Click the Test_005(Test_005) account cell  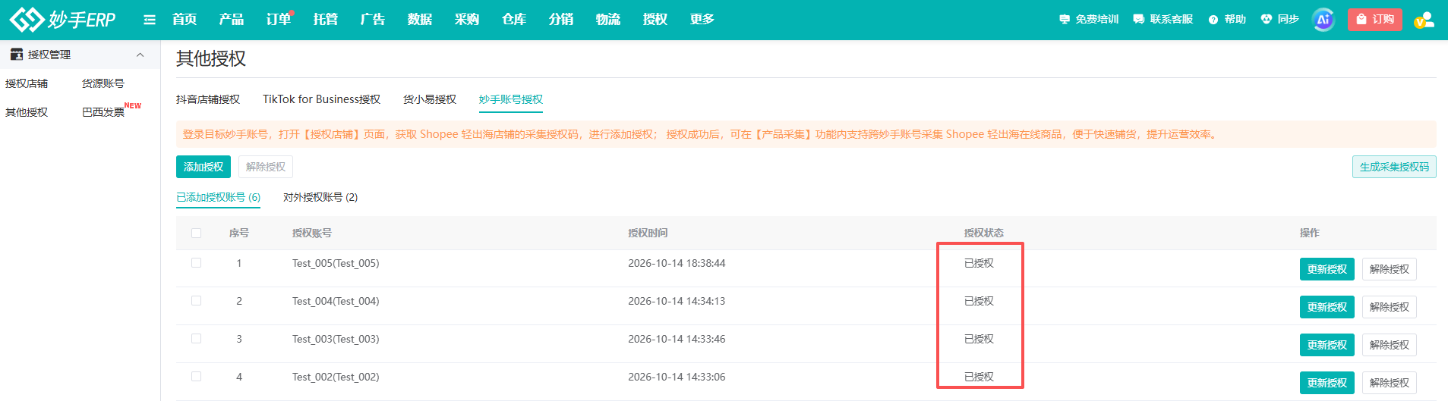coord(336,263)
